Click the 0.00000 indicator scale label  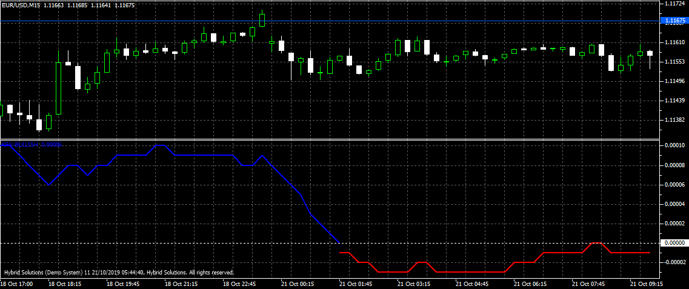pyautogui.click(x=674, y=243)
